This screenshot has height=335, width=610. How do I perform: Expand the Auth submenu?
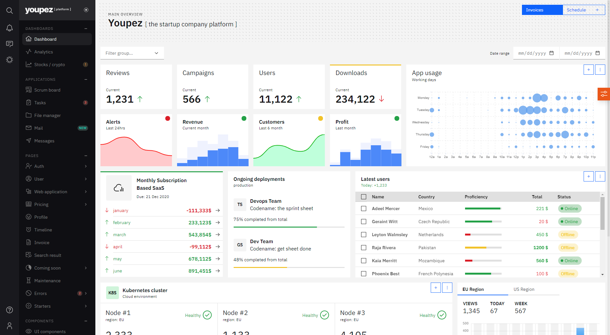pos(86,166)
